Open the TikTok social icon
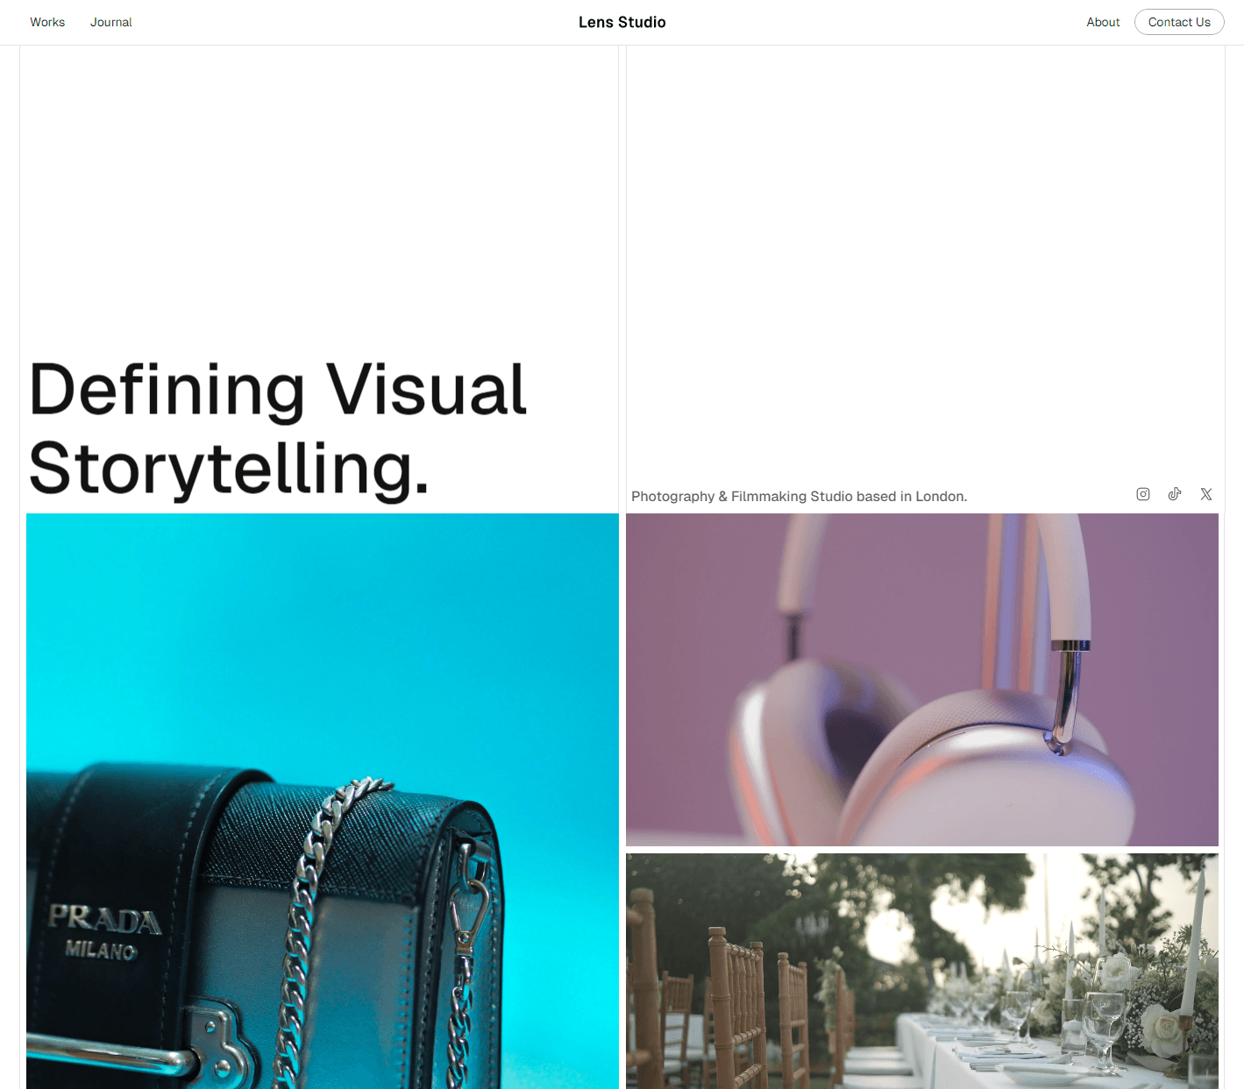 coord(1175,494)
